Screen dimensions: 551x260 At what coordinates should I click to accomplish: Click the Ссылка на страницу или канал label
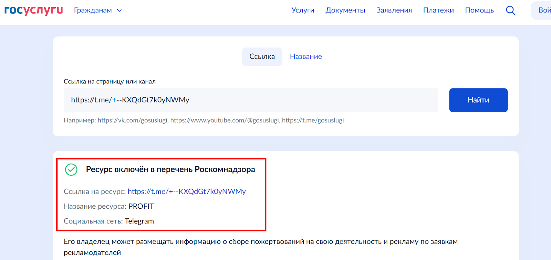click(x=110, y=82)
